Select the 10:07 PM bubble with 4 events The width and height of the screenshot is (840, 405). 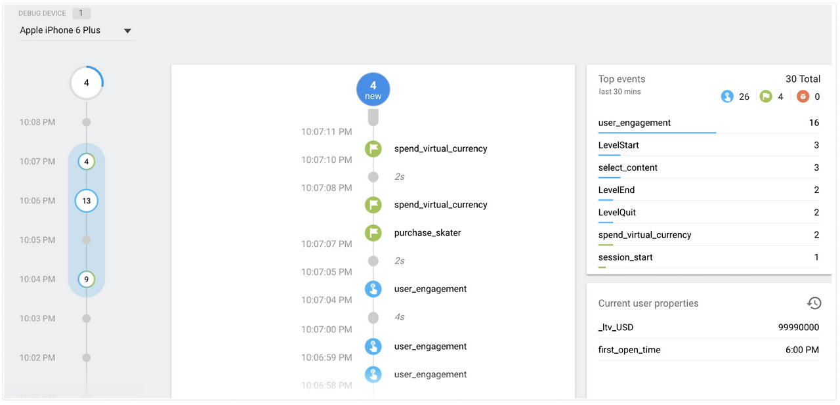pos(86,161)
